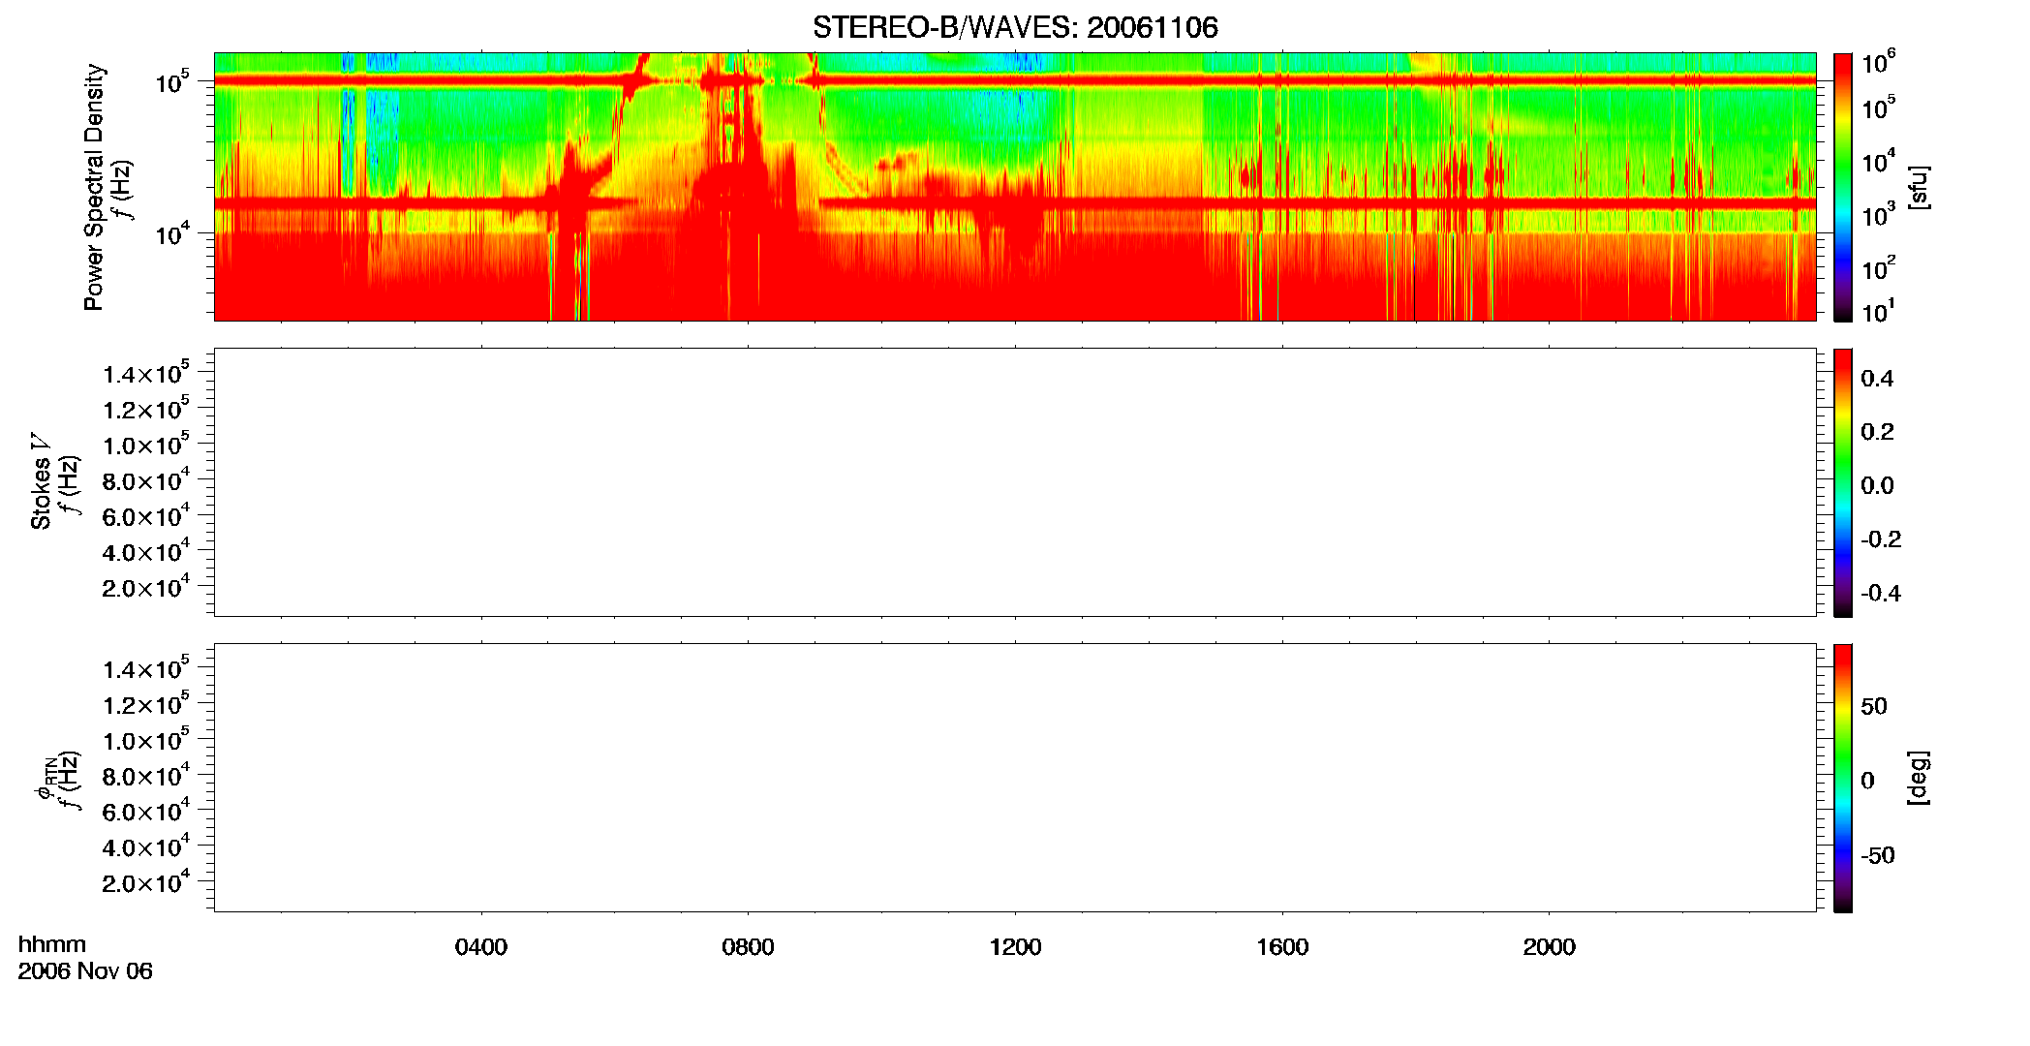Click the Power Spectral Density axis label

point(94,187)
